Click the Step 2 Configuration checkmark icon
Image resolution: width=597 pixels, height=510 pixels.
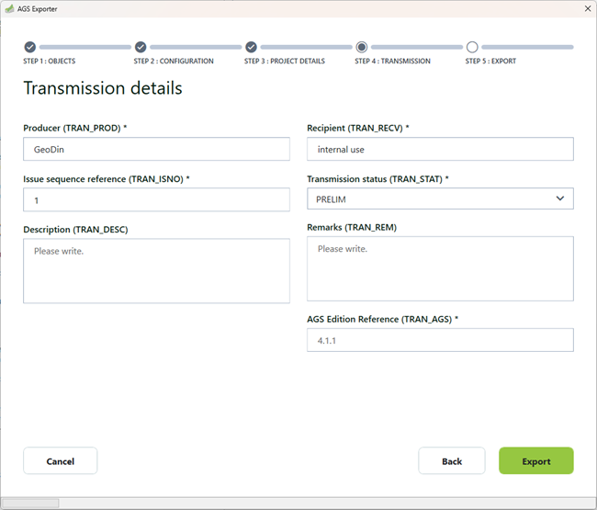click(141, 47)
